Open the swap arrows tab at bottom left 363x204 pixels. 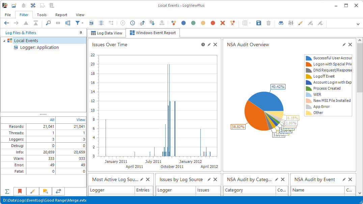[58, 191]
